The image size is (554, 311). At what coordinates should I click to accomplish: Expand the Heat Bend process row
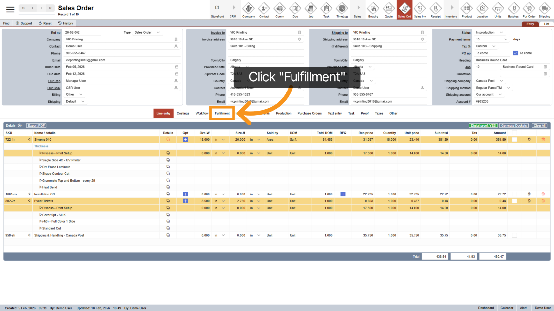pyautogui.click(x=40, y=187)
